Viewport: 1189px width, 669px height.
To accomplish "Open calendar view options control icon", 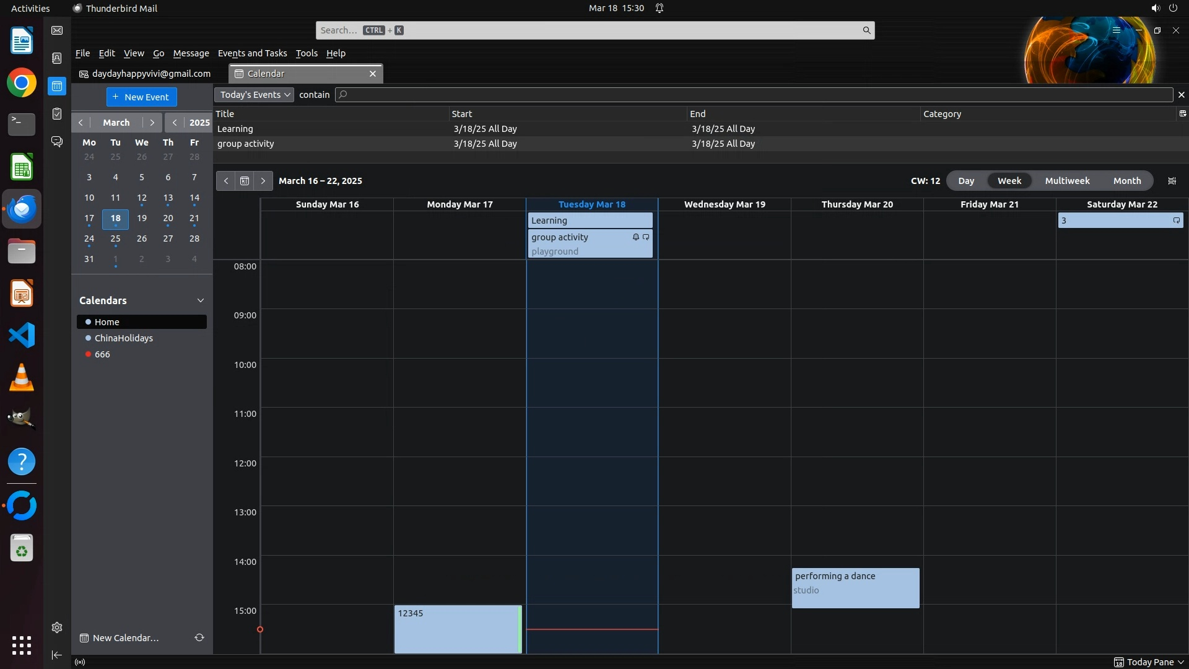I will pos(1172,181).
